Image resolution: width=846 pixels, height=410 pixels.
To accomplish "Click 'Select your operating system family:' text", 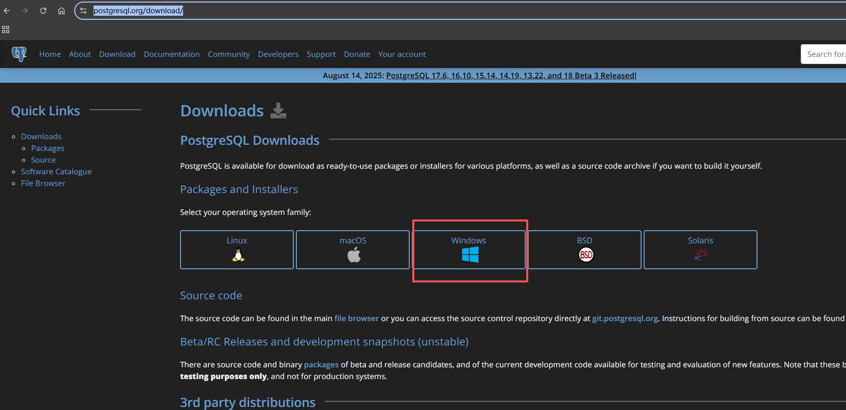I will pyautogui.click(x=246, y=212).
